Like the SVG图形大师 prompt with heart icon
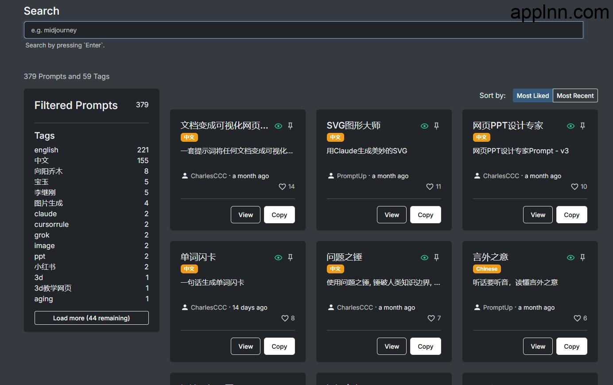The width and height of the screenshot is (613, 385). [430, 187]
